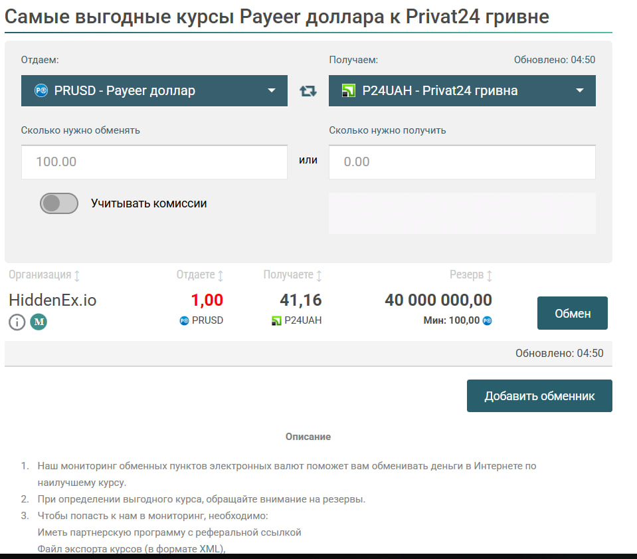Click the amount to exchange input field

(154, 162)
